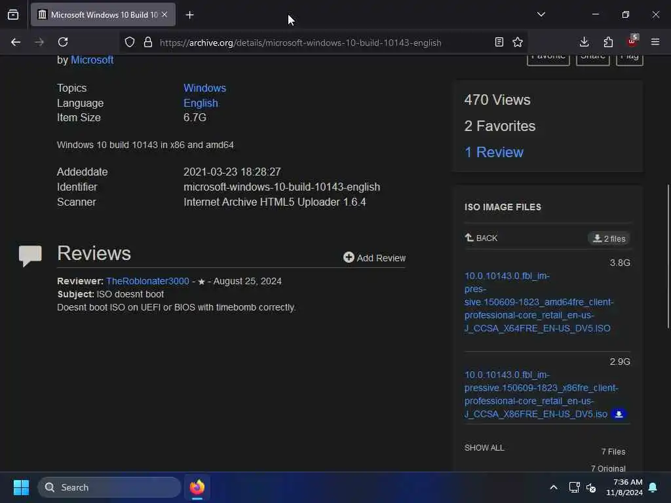
Task: Open Windows Start menu
Action: coord(21,487)
